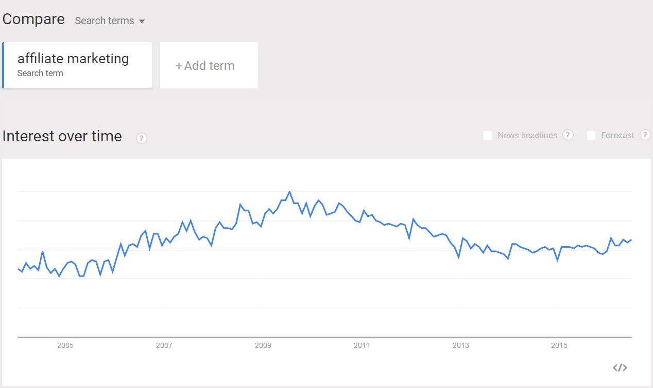Screen dimensions: 653x388
Task: Click the 2013 label on time axis
Action: click(x=461, y=345)
